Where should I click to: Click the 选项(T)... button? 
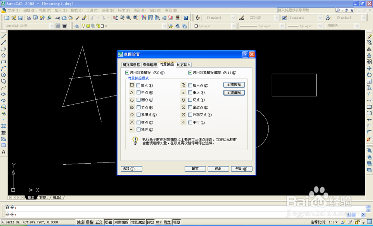132,169
